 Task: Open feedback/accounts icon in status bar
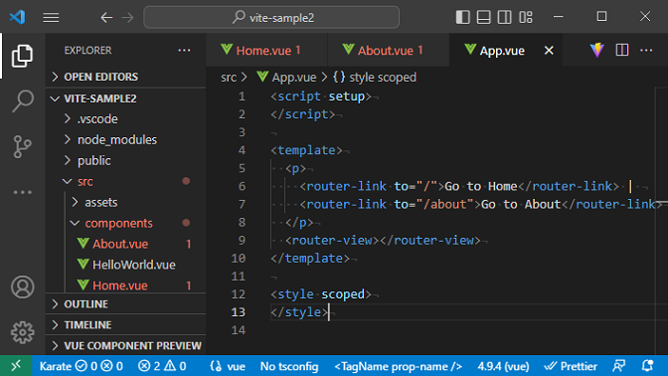pyautogui.click(x=618, y=366)
